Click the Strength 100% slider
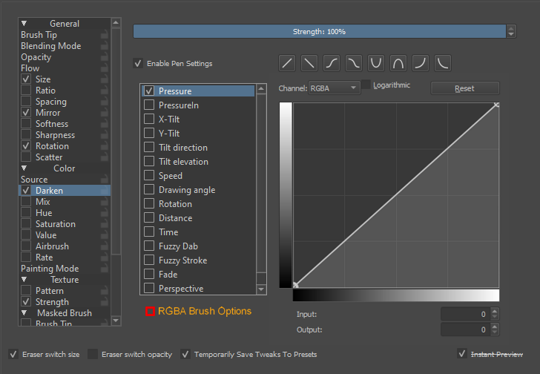This screenshot has height=374, width=540. point(319,32)
